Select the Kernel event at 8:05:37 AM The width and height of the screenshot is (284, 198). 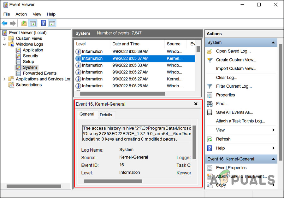135,58
